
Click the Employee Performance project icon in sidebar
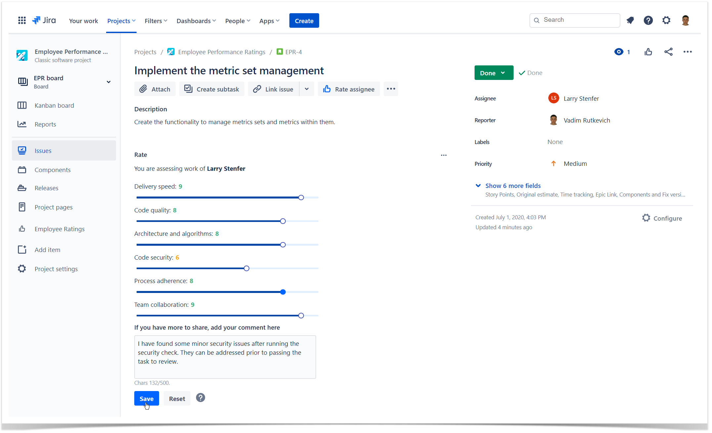point(22,55)
